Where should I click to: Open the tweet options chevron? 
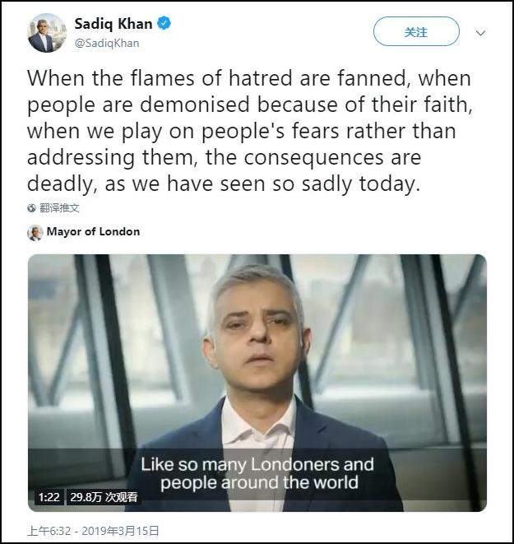(x=481, y=34)
